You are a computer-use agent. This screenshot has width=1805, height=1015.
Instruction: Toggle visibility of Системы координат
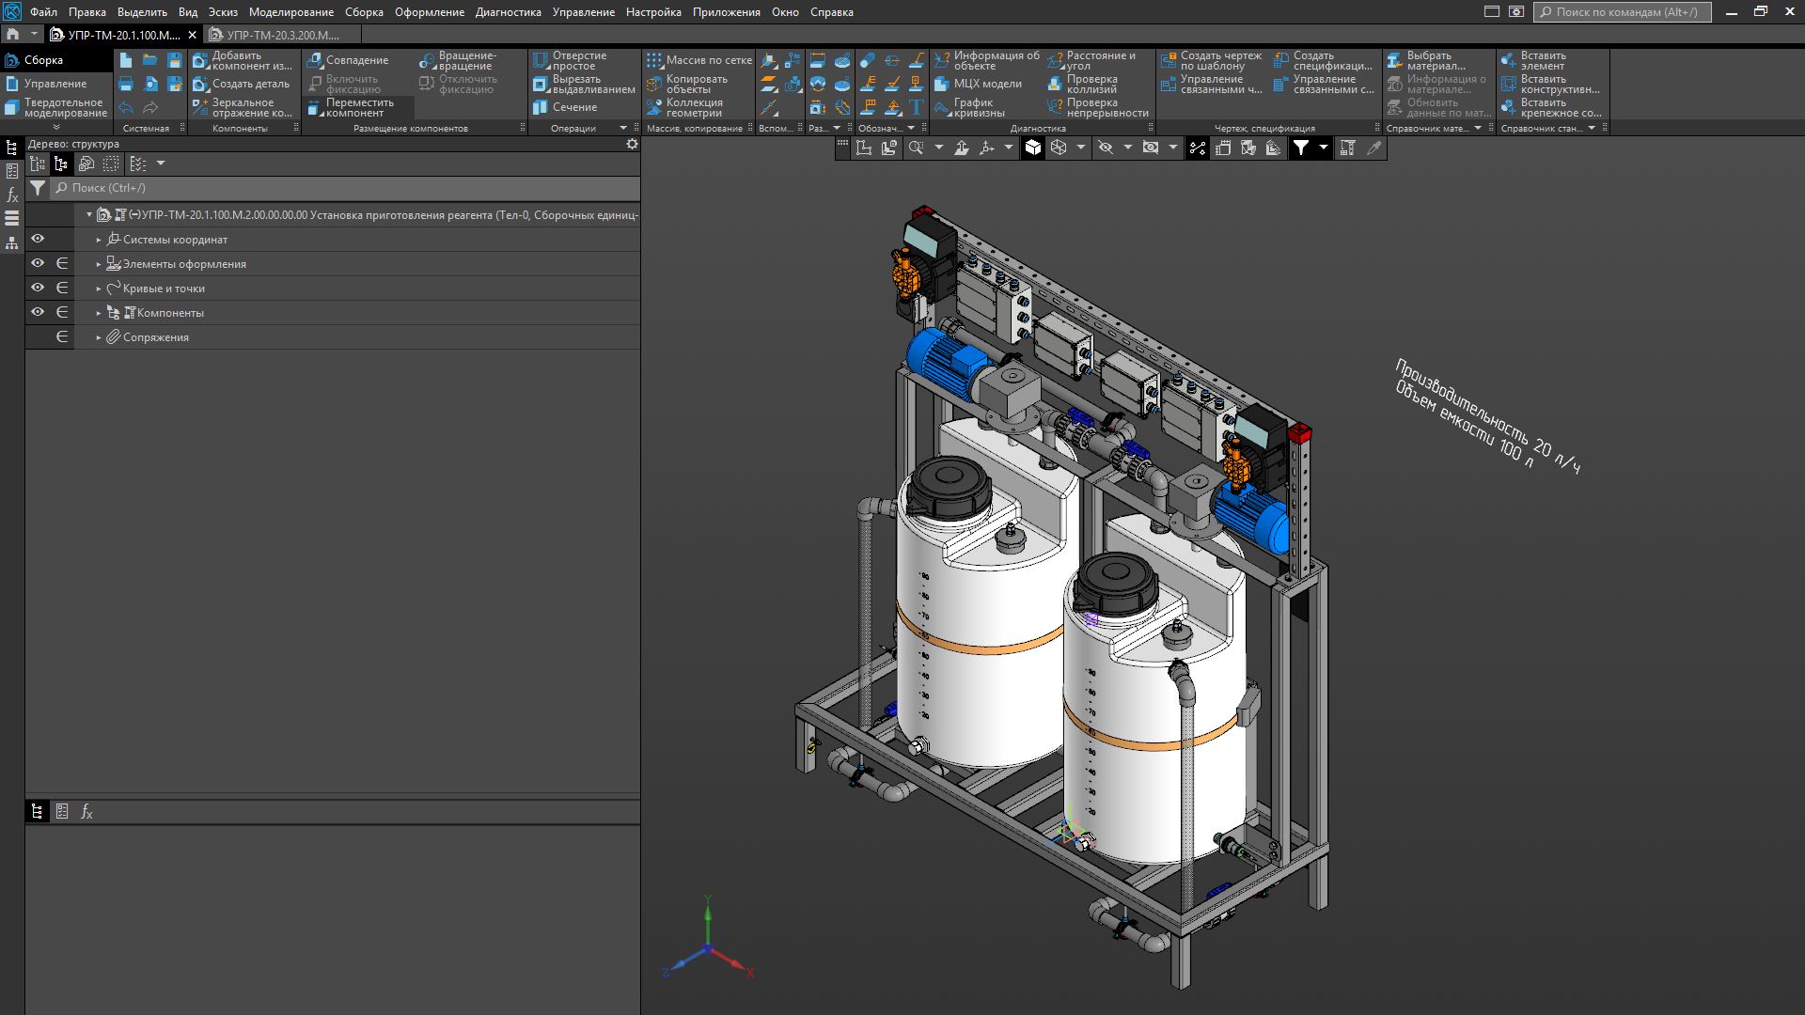(38, 240)
